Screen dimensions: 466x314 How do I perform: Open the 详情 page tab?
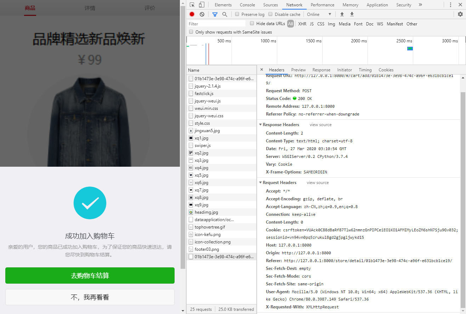click(90, 8)
